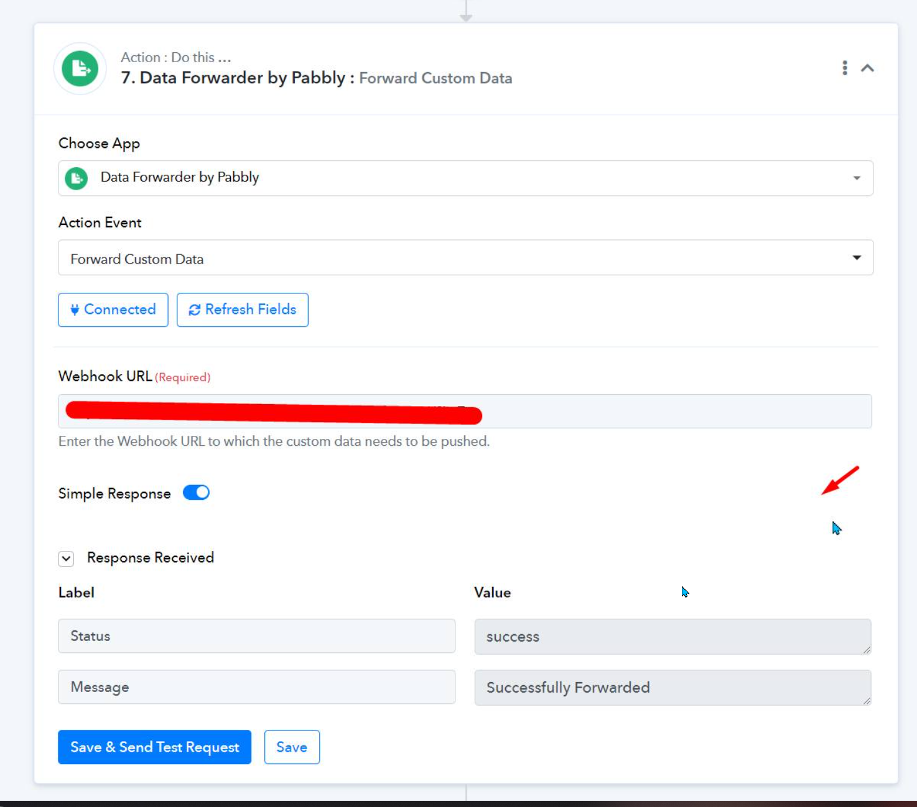Click the Successfully Forwarded value field
917x807 pixels.
click(x=673, y=688)
